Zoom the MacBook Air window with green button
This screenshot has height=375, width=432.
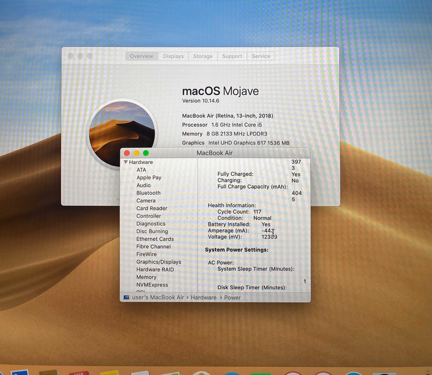tap(146, 153)
